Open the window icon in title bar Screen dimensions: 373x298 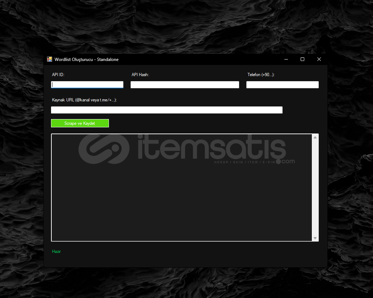coord(50,59)
